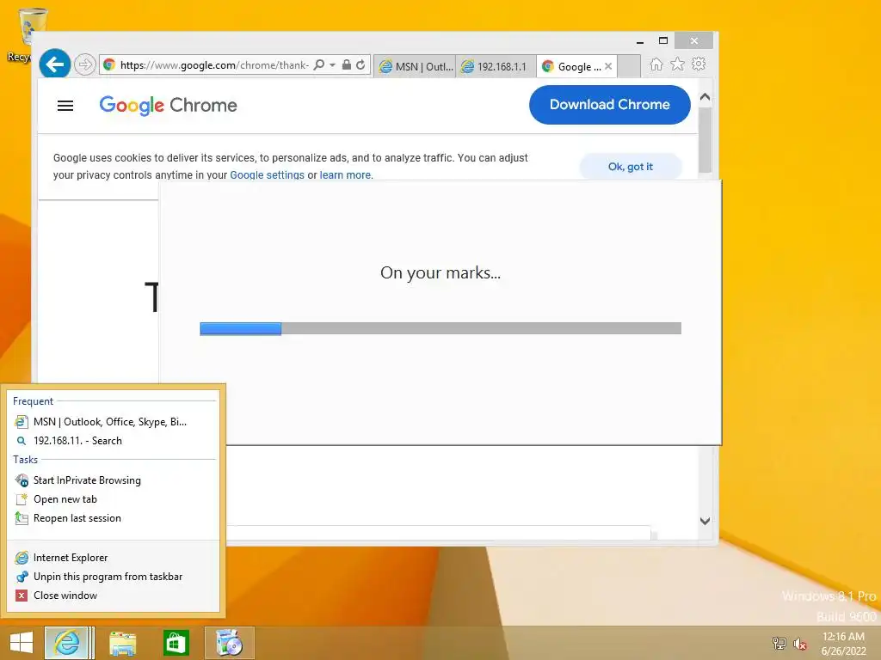The height and width of the screenshot is (660, 881).
Task: Click the Chrome favicon in the address bar
Action: tap(109, 64)
